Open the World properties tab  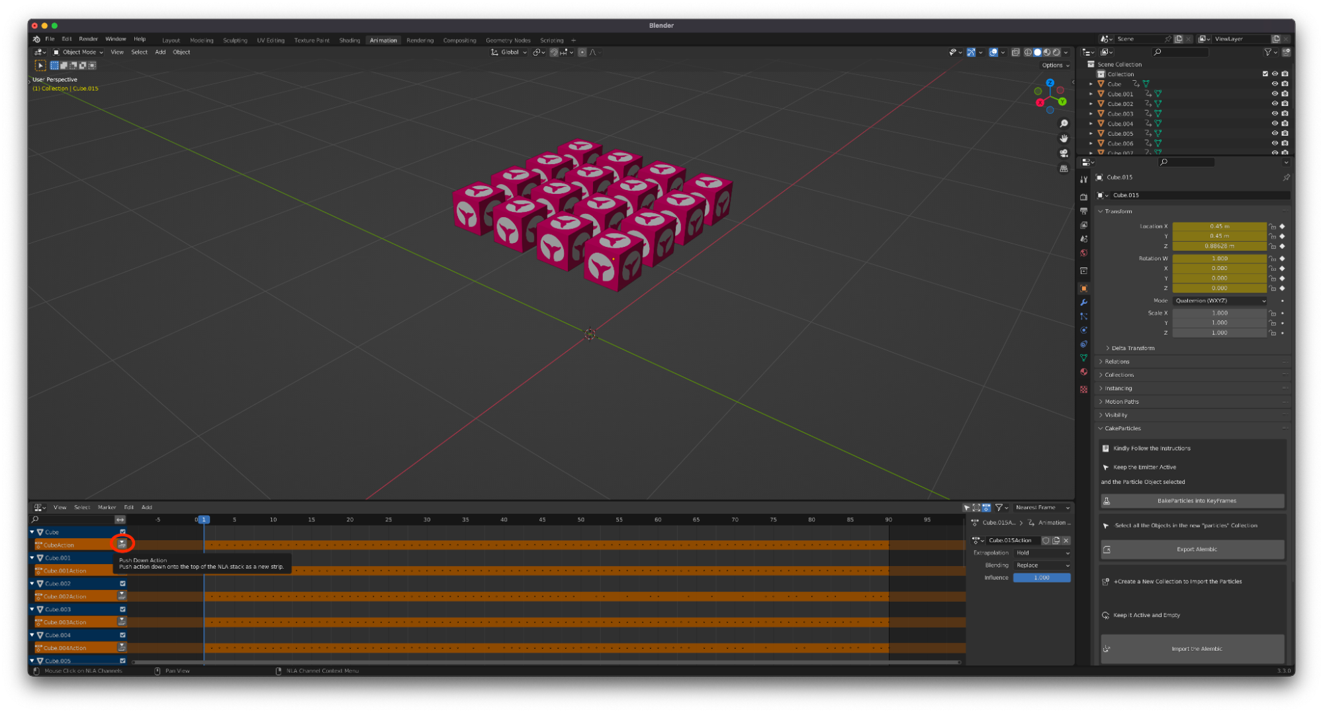coord(1083,252)
